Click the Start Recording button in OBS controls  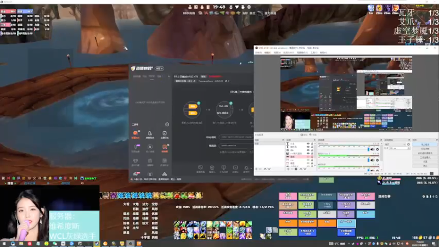pyautogui.click(x=425, y=149)
